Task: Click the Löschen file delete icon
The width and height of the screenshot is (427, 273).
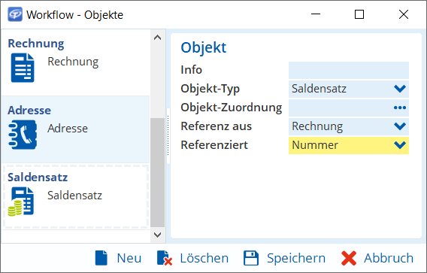Action: [165, 258]
